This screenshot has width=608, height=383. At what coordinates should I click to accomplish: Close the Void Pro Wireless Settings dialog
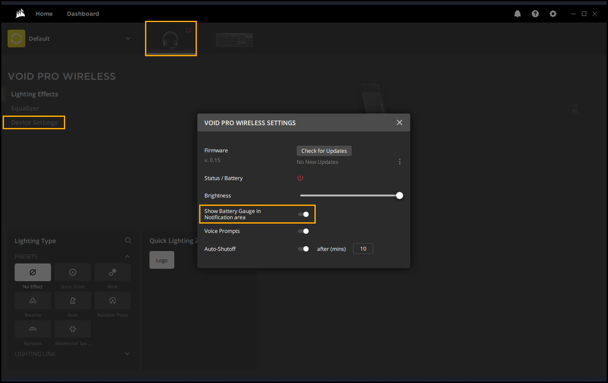pyautogui.click(x=400, y=122)
